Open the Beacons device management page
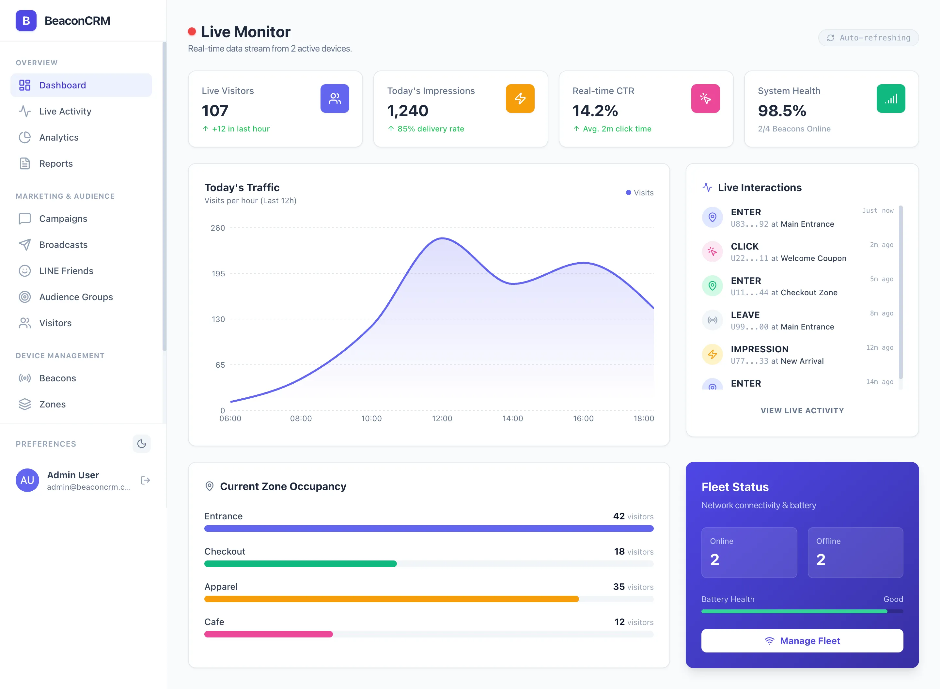 point(57,378)
